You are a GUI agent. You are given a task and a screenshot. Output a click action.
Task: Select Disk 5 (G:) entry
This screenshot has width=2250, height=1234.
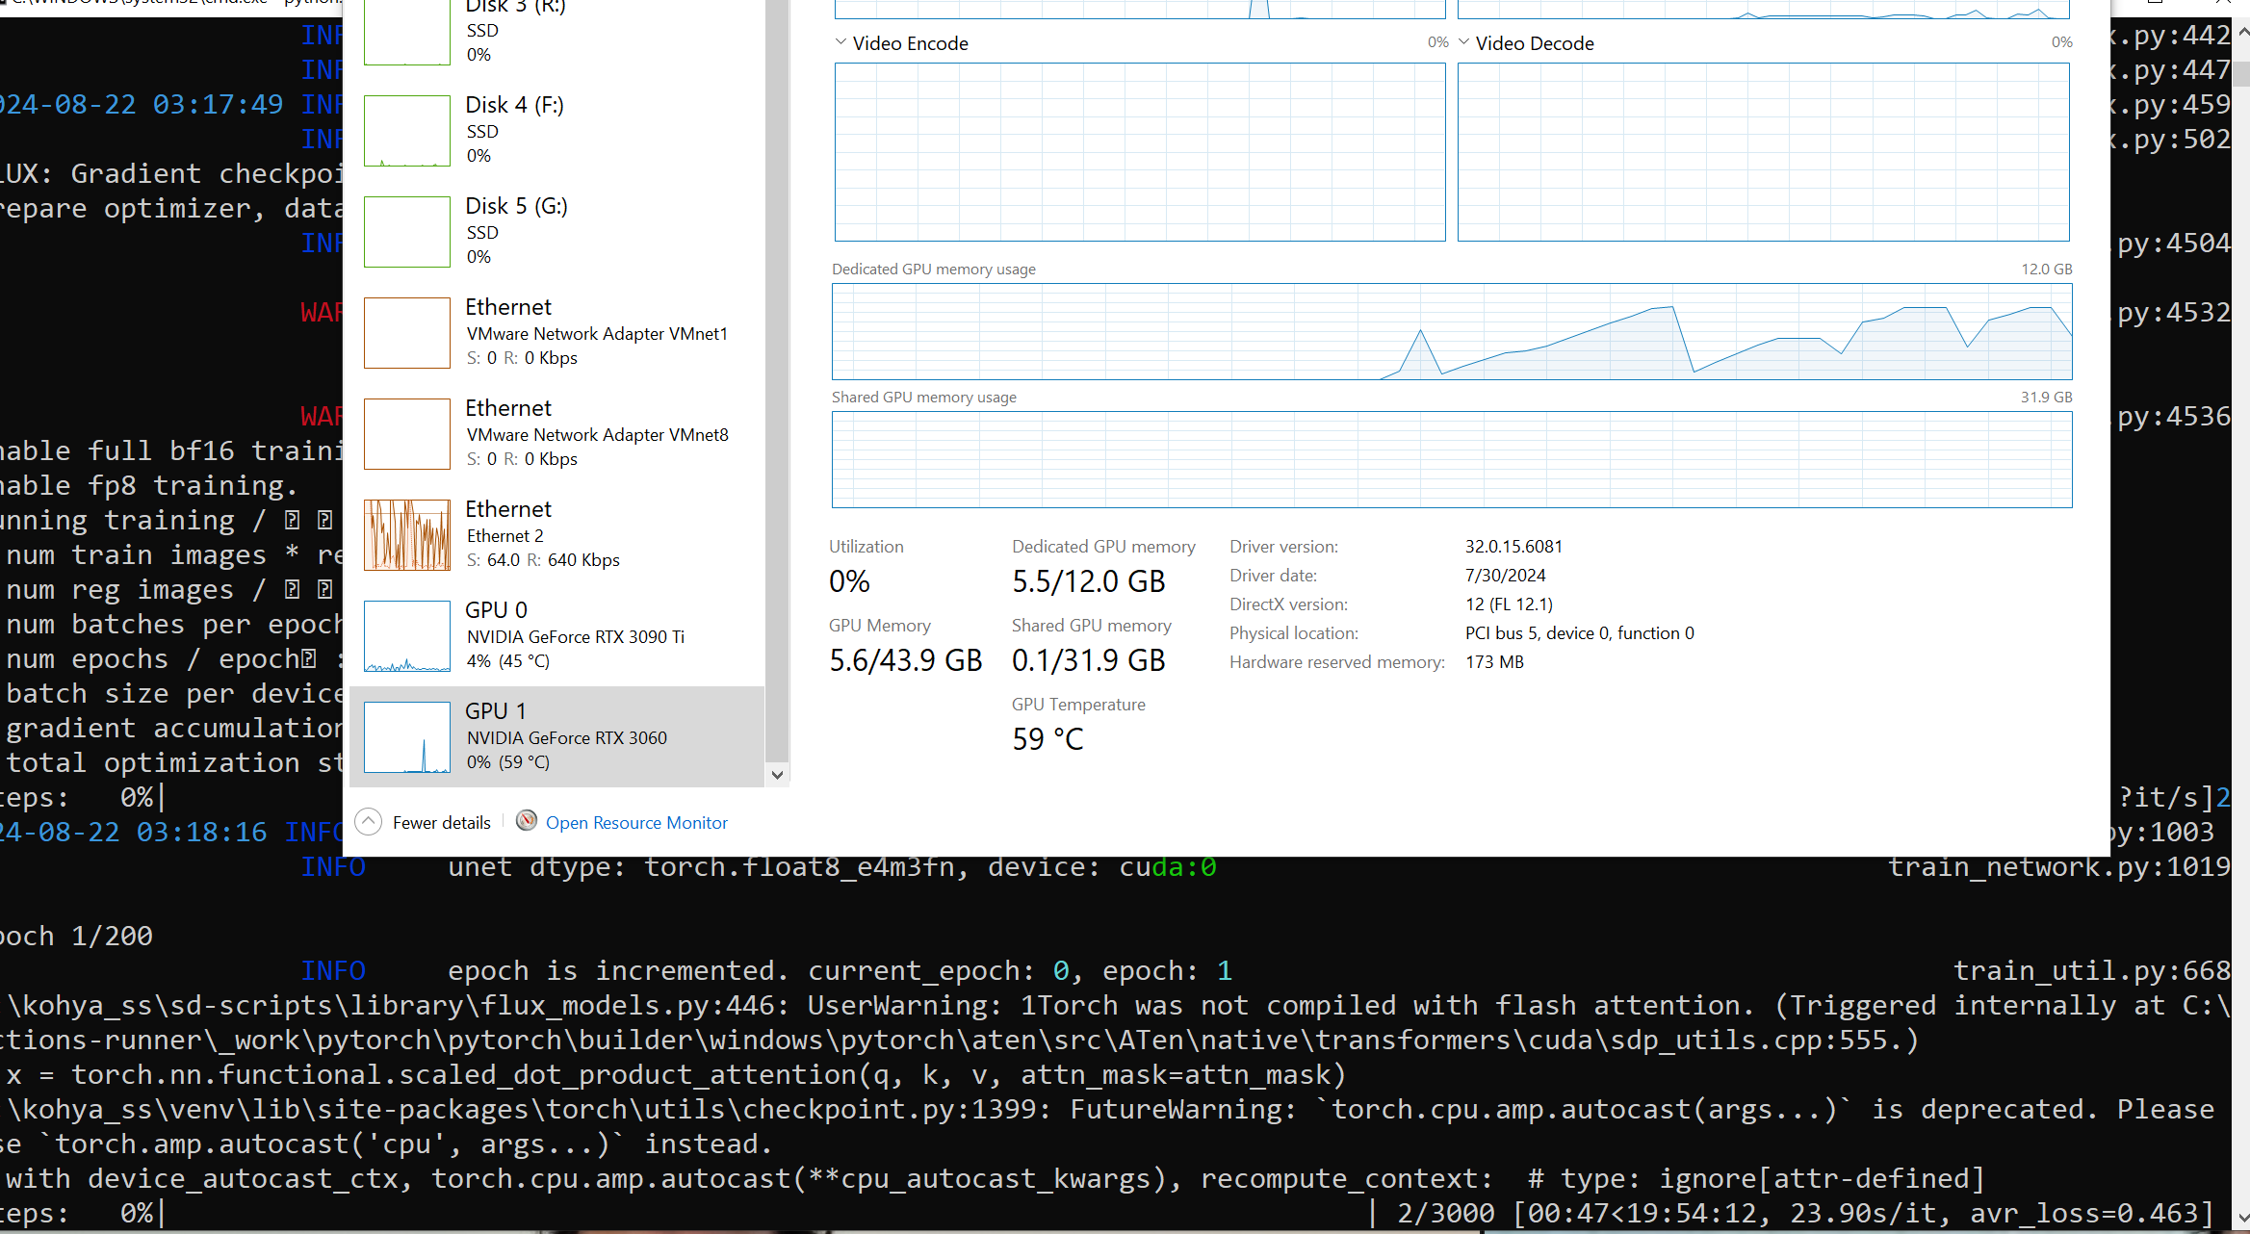click(516, 231)
